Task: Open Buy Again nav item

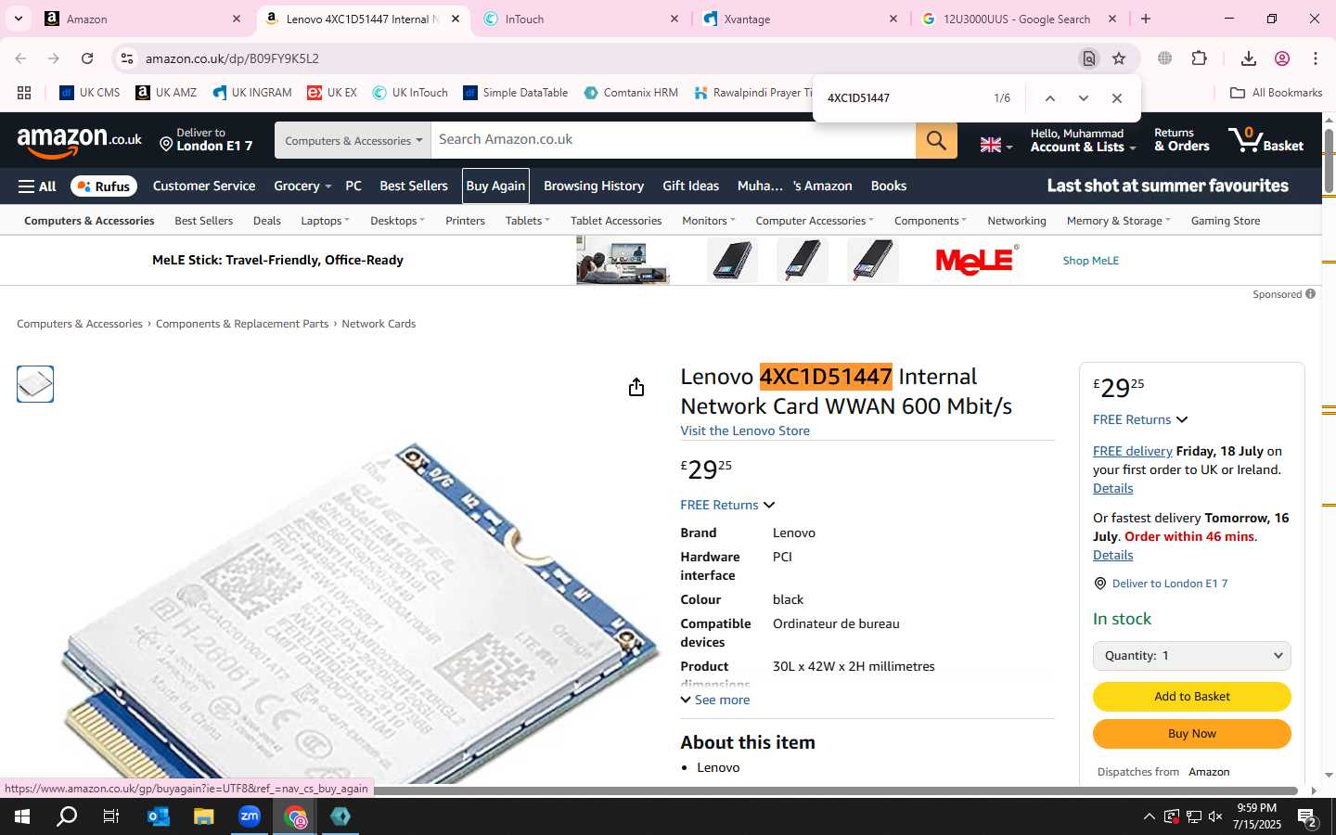Action: [x=495, y=186]
